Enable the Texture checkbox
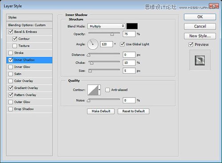This screenshot has width=222, height=163. [x=15, y=46]
